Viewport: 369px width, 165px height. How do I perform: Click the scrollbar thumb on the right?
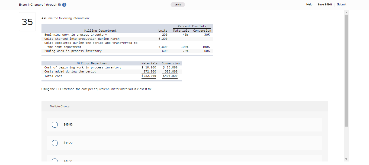(346, 70)
